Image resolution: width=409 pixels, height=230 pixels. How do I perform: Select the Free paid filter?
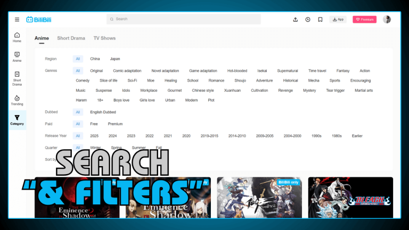pos(94,124)
